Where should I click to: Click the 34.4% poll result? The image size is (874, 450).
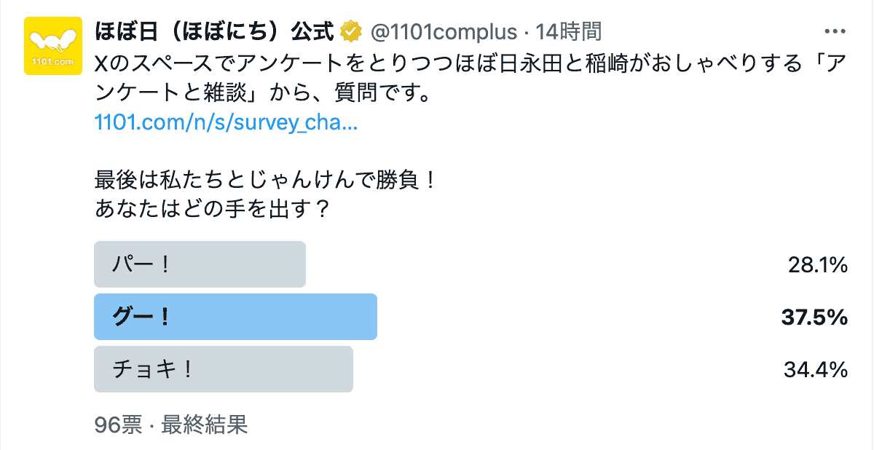point(816,370)
